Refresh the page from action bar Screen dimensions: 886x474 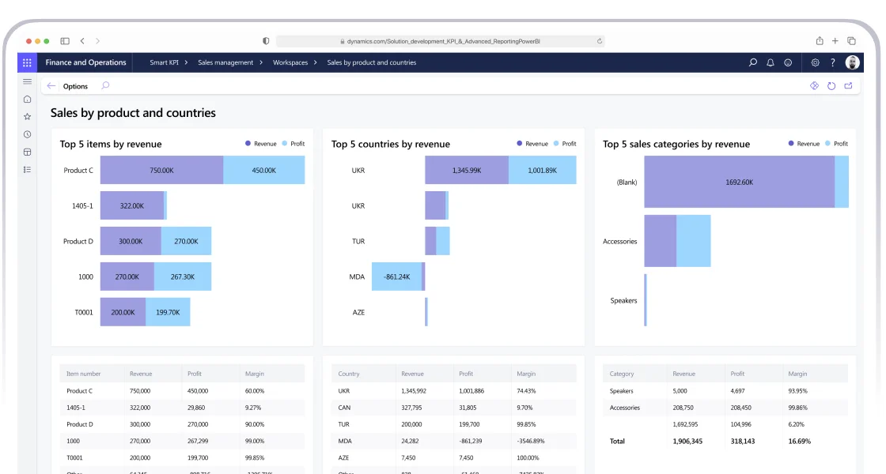pos(831,86)
